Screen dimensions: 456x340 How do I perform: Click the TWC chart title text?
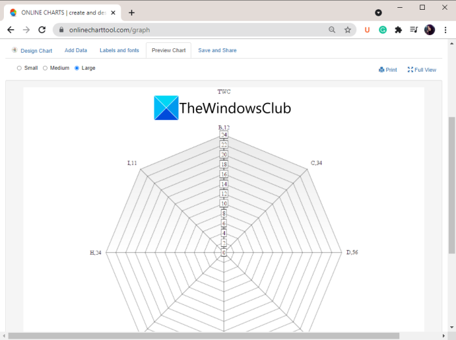[x=224, y=92]
